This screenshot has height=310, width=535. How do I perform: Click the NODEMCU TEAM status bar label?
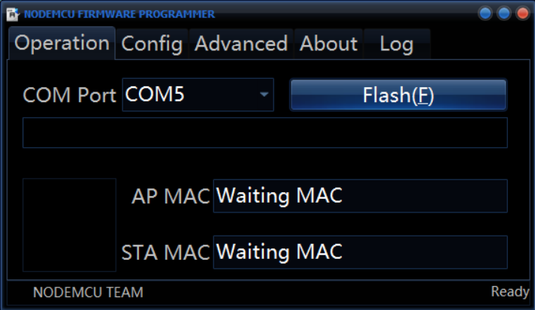point(88,292)
